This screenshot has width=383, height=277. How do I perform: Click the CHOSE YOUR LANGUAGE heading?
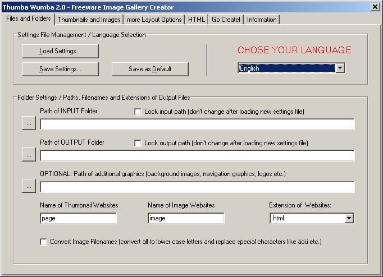(x=294, y=50)
